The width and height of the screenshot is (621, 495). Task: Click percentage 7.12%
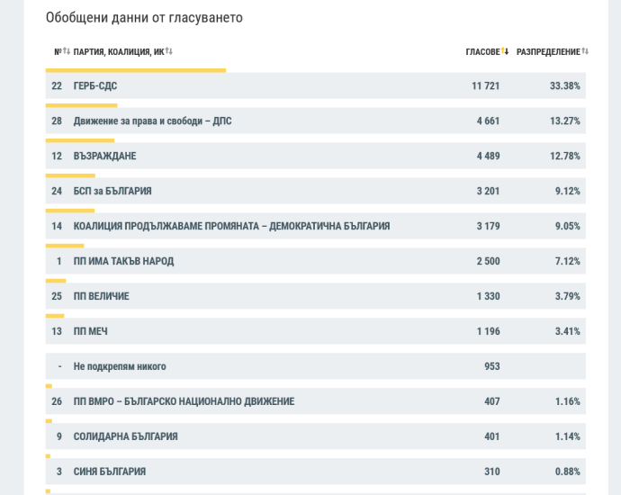click(568, 261)
